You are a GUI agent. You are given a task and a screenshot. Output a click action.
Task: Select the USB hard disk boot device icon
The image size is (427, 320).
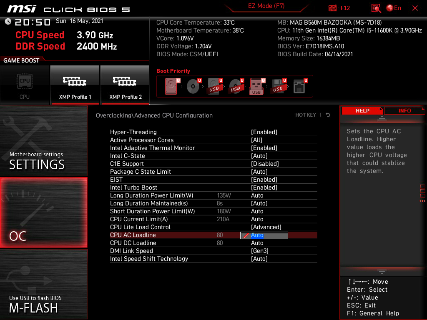click(x=215, y=86)
